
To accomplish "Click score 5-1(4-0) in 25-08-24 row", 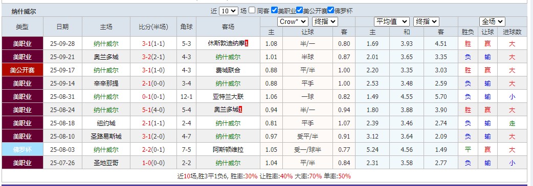I will tap(153, 110).
